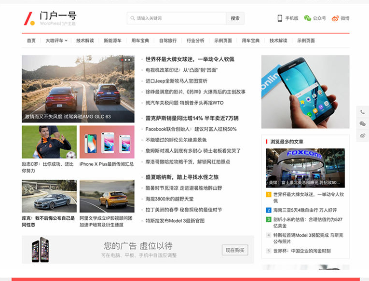Viewport: 369px width, 281px height.
Task: Open the mobile version phone icon
Action: click(280, 18)
